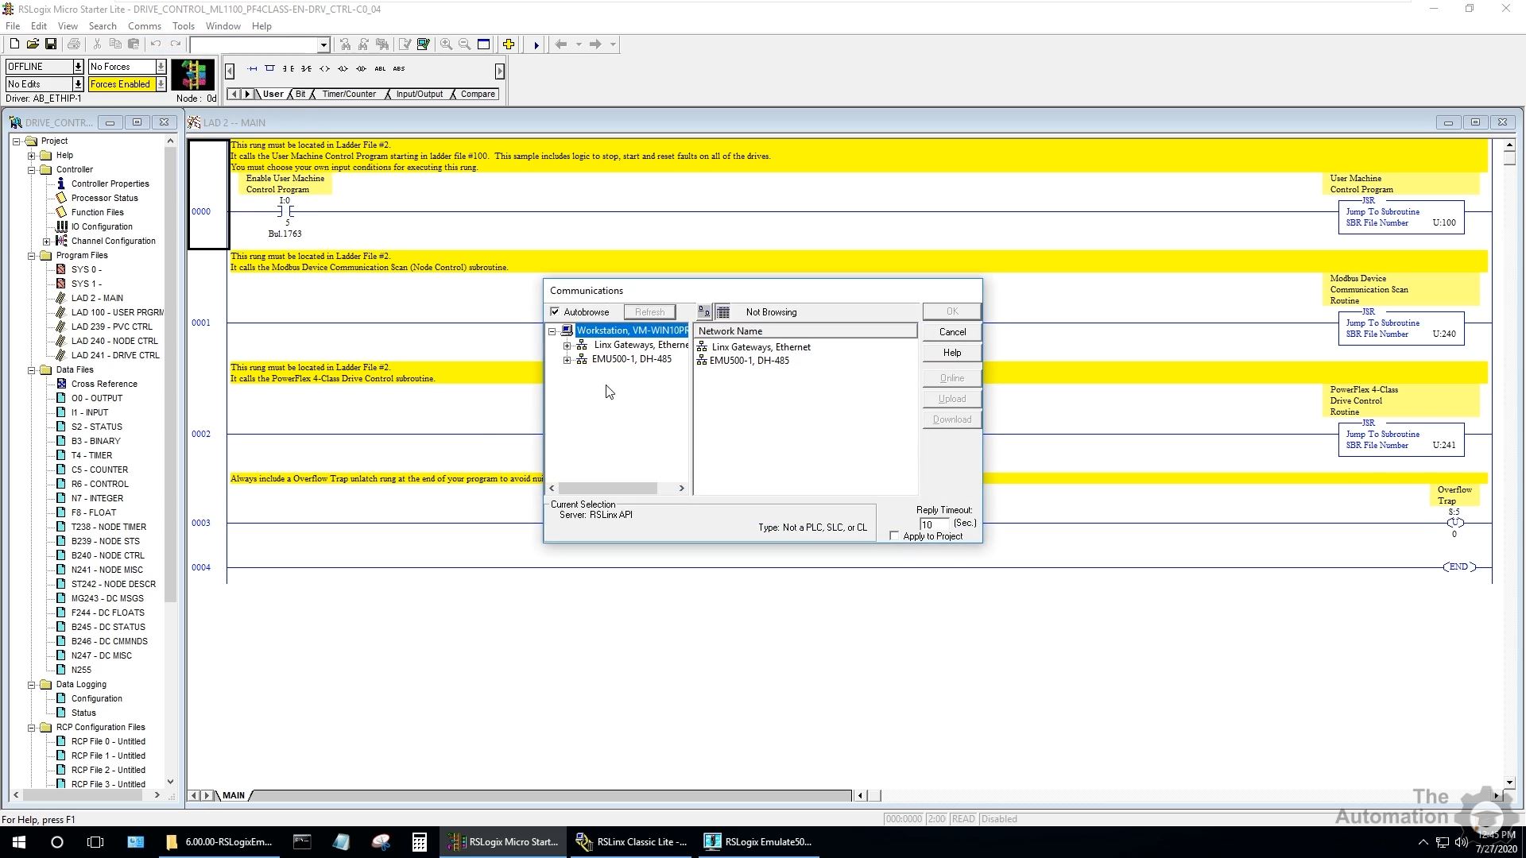Open Task View on the taskbar
Screen dimensions: 1526x858
(x=95, y=842)
